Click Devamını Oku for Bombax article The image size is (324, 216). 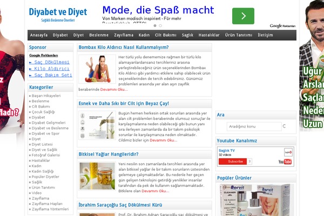coord(114,90)
